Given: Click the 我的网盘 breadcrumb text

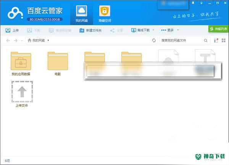Looking at the screenshot, I should click(39, 40).
